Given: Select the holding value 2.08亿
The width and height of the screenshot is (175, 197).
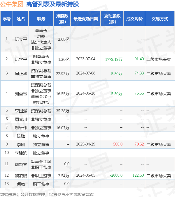Looking at the screenshot, I should 64,39.
